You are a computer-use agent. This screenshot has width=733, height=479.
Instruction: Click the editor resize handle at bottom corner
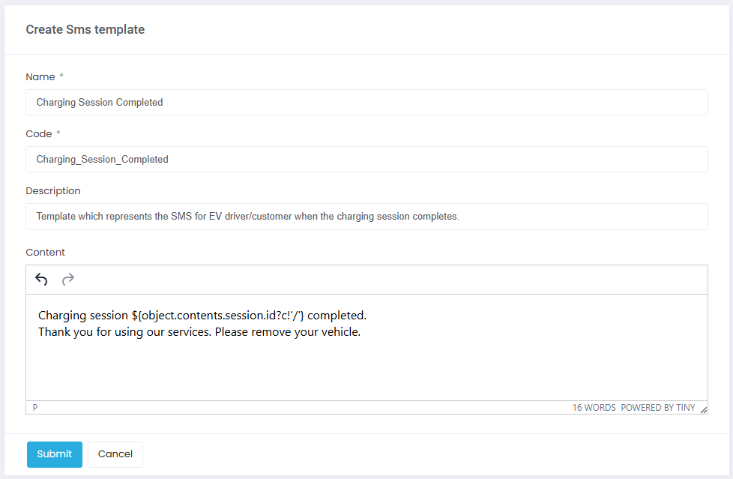[703, 409]
